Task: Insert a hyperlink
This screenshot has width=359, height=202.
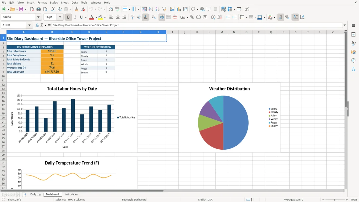Action: click(202, 9)
